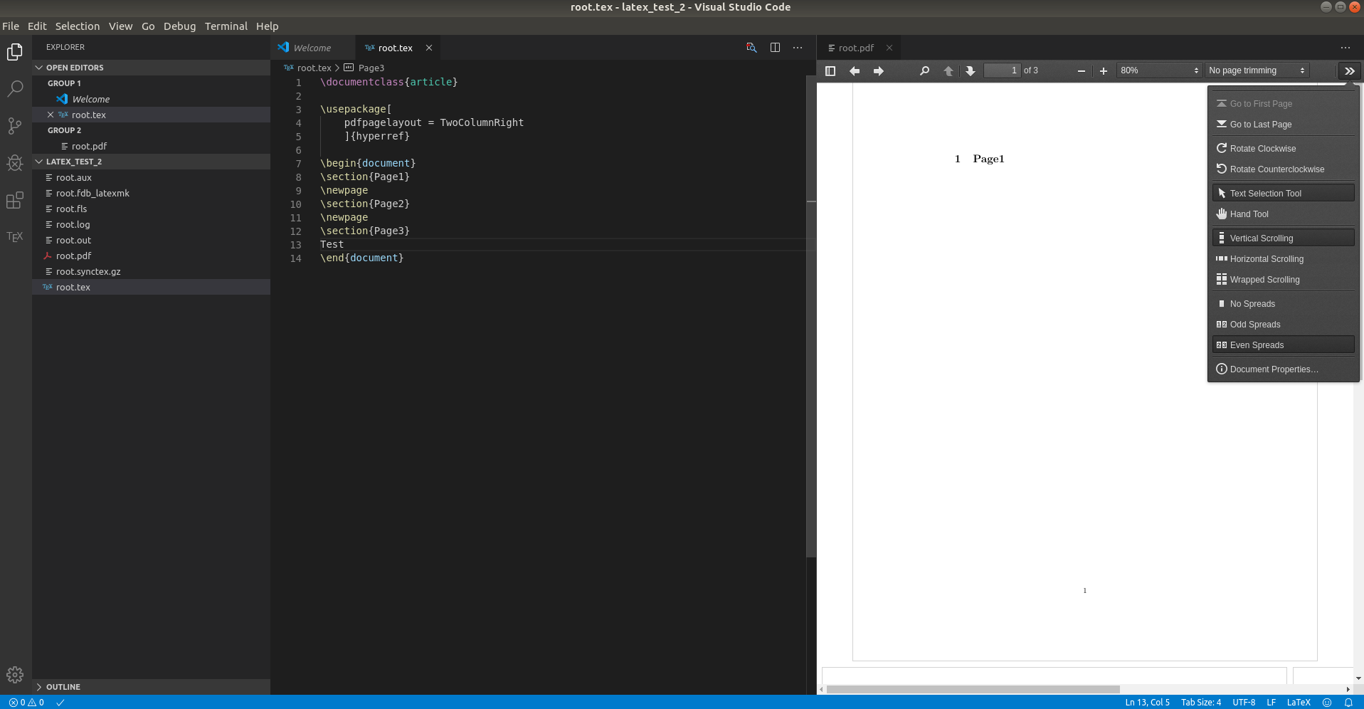1364x709 pixels.
Task: Zoom out the PDF with the minus icon
Action: coord(1080,70)
